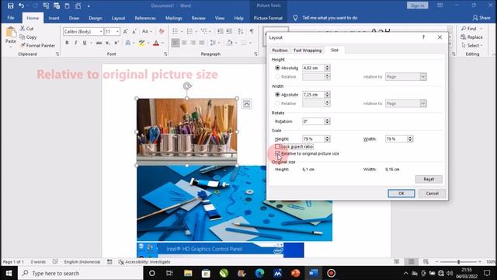
Task: Click Cancel in the Layout dialog
Action: (432, 194)
